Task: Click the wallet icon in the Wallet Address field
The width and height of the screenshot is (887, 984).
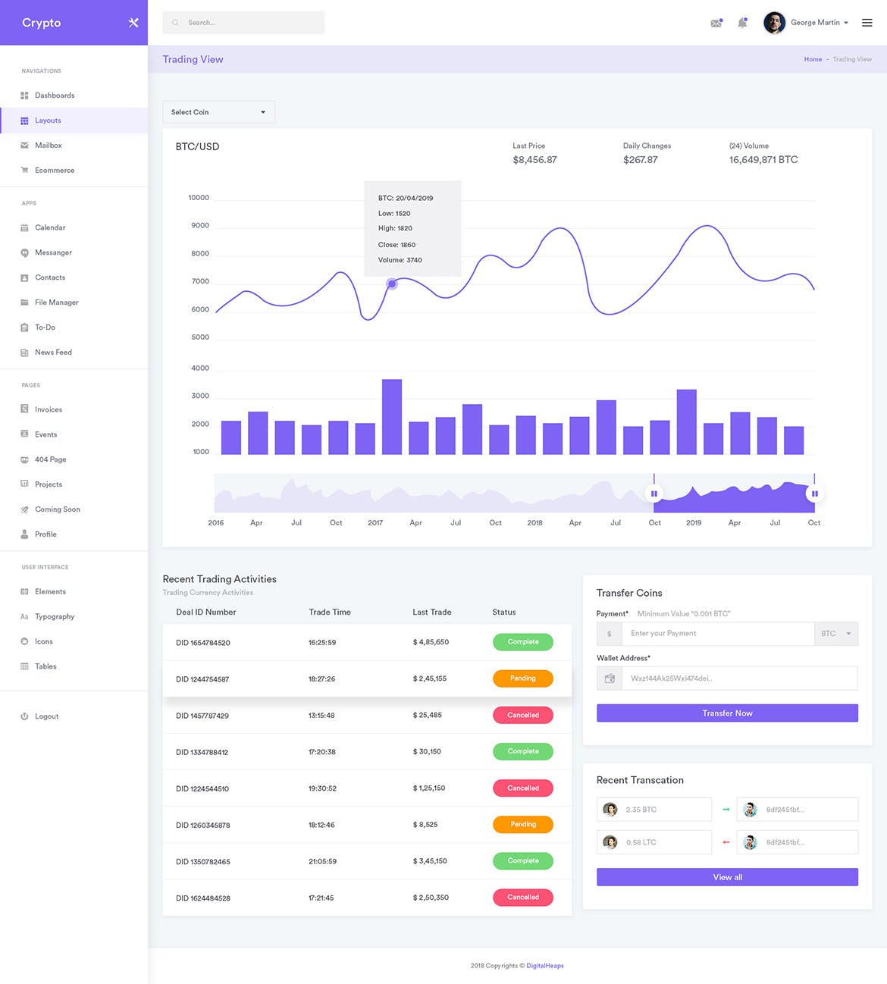Action: [x=609, y=678]
